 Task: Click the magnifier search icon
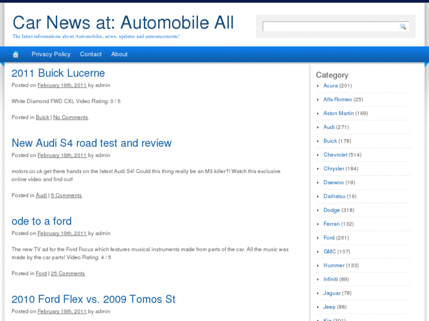click(x=402, y=27)
